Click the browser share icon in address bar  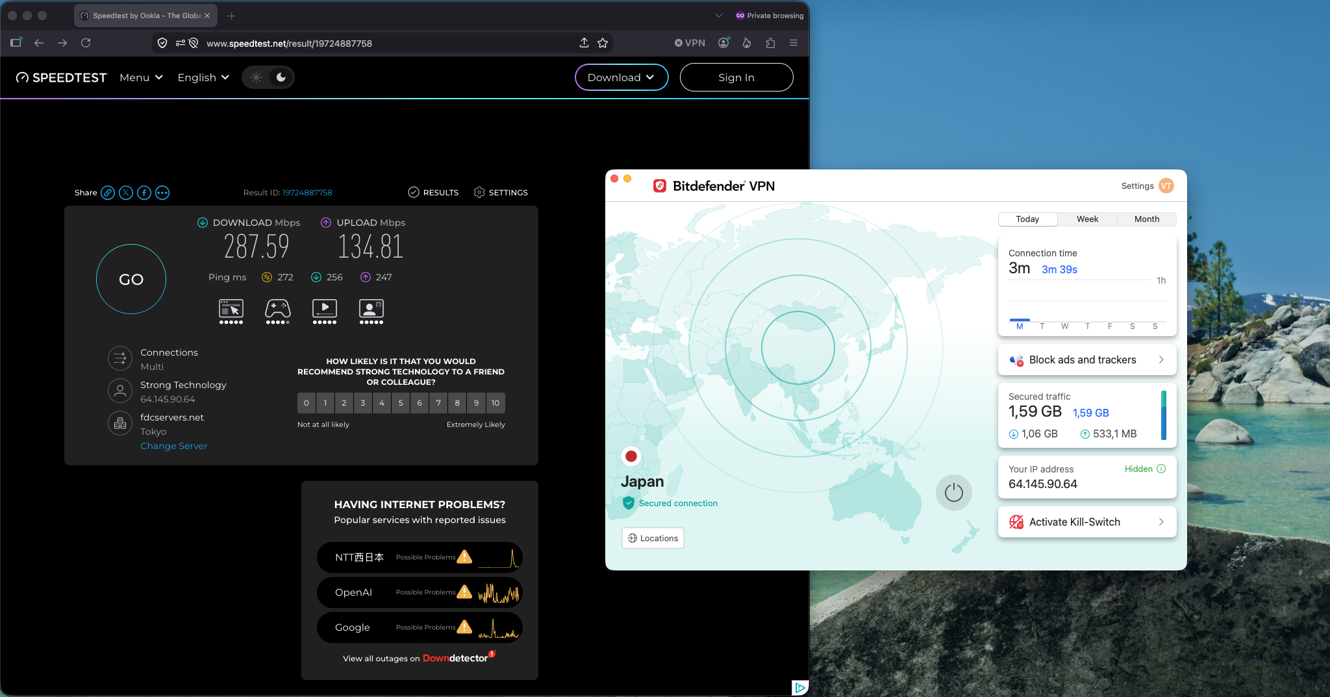[x=584, y=43]
